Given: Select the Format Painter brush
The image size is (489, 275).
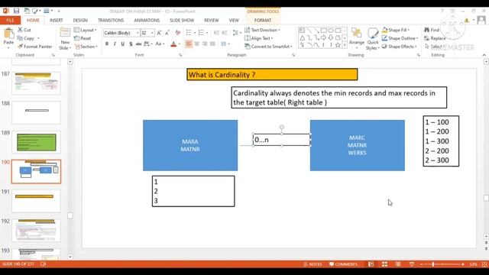Looking at the screenshot, I should (21, 47).
